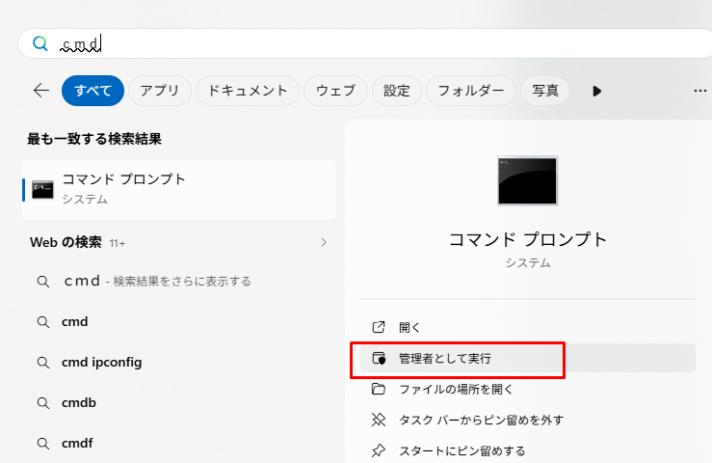Select the すべて filter tab

pyautogui.click(x=92, y=91)
